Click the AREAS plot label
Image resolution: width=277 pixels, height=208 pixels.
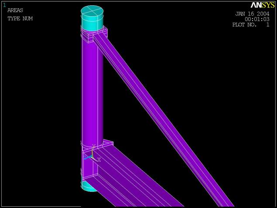(15, 10)
